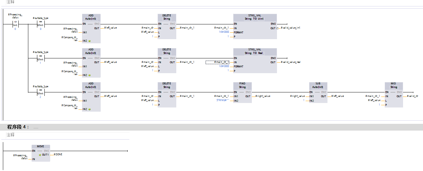This screenshot has width=423, height=171.
Task: Select the not-equal Int contact for Processing_status
Action: [15, 25]
